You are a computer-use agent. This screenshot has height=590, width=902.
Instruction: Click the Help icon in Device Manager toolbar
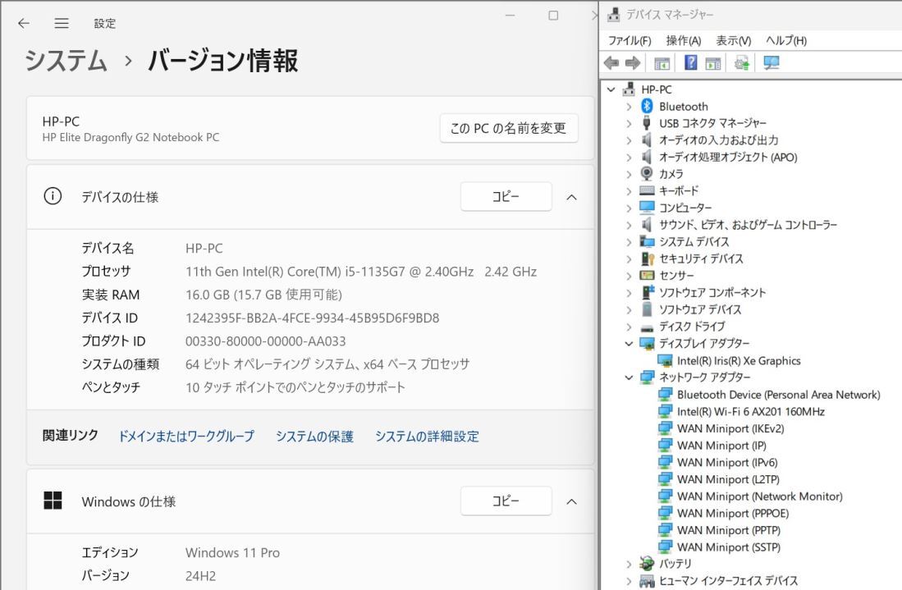692,63
